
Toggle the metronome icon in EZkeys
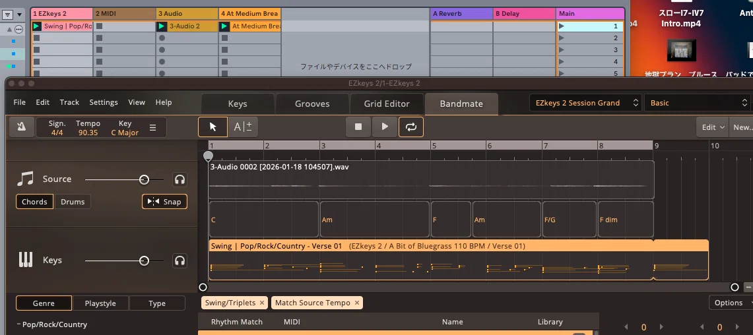(x=22, y=127)
